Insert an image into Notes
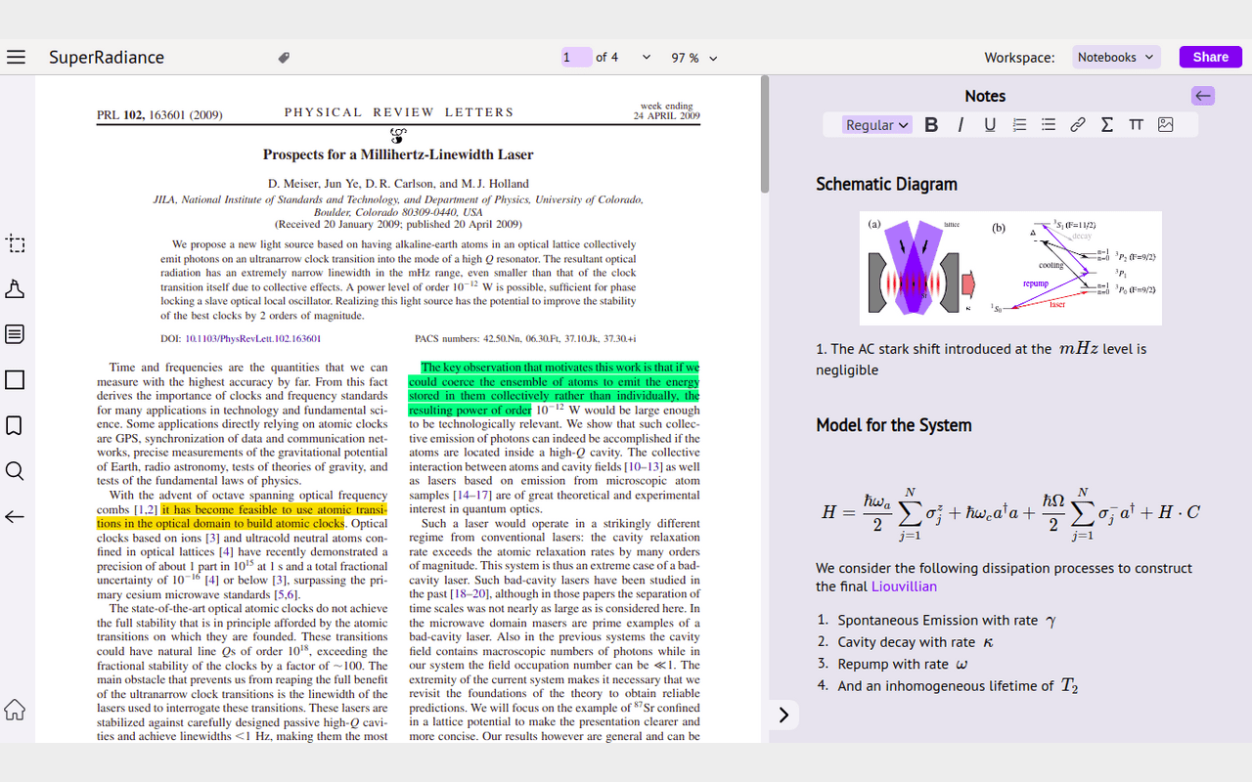The width and height of the screenshot is (1252, 782). [x=1165, y=125]
